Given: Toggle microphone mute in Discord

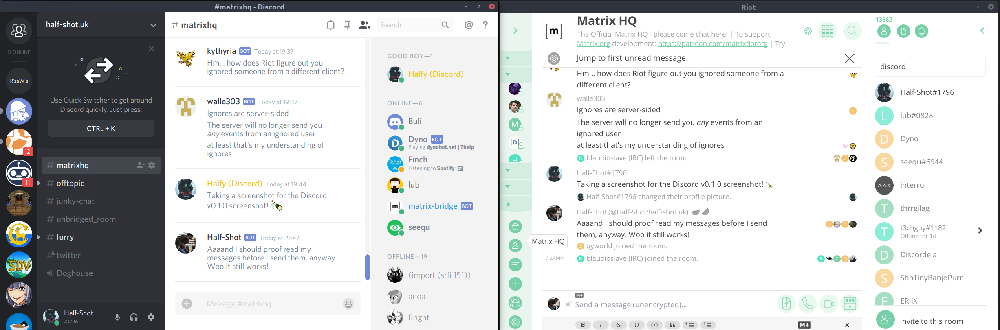Looking at the screenshot, I should [x=117, y=317].
